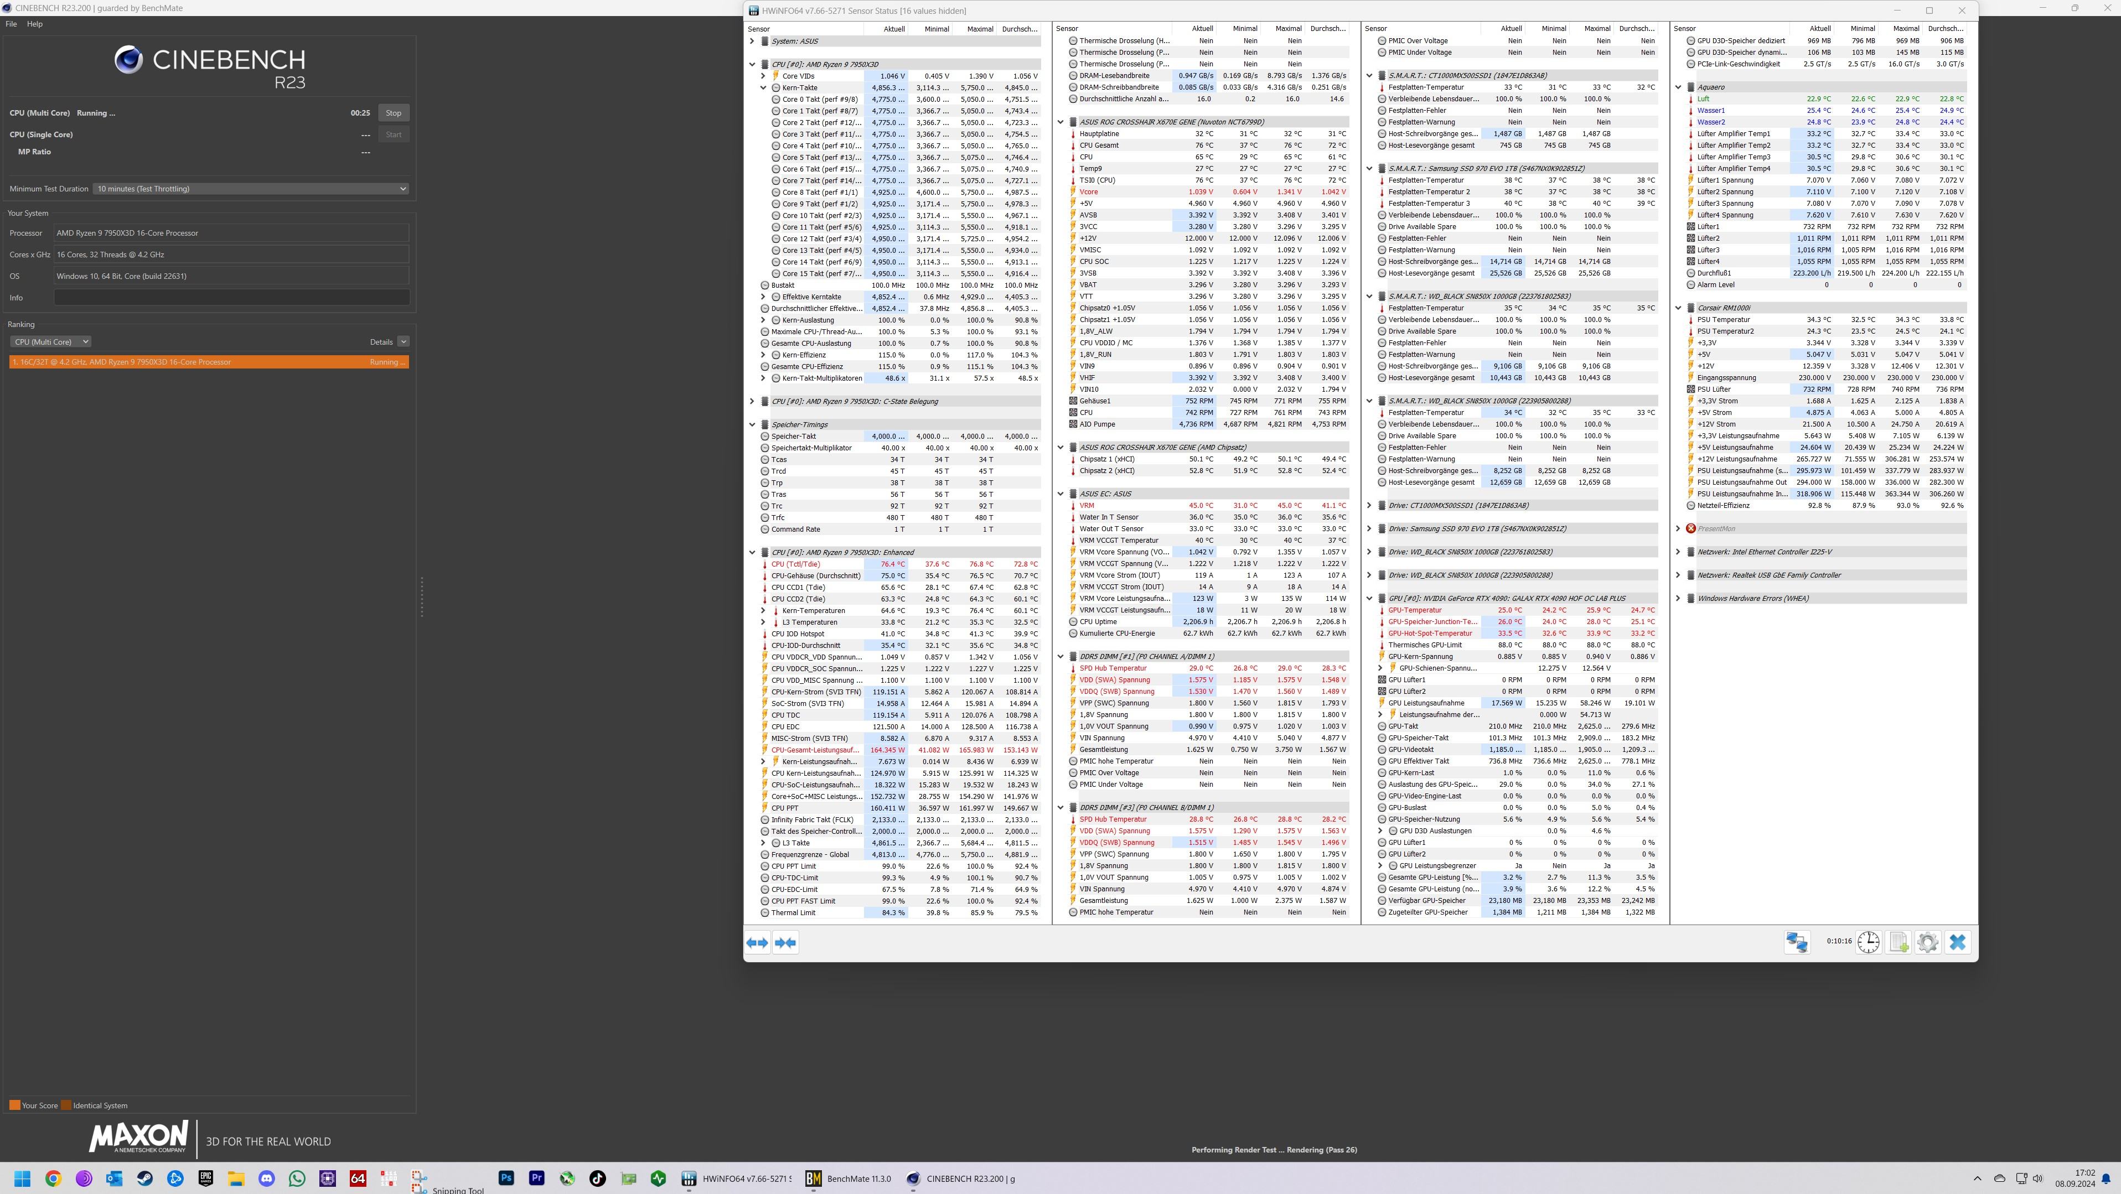Click the ranking Details toggle arrow

point(402,341)
